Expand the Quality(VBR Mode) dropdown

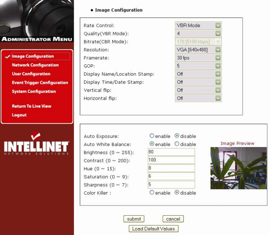tap(198, 34)
